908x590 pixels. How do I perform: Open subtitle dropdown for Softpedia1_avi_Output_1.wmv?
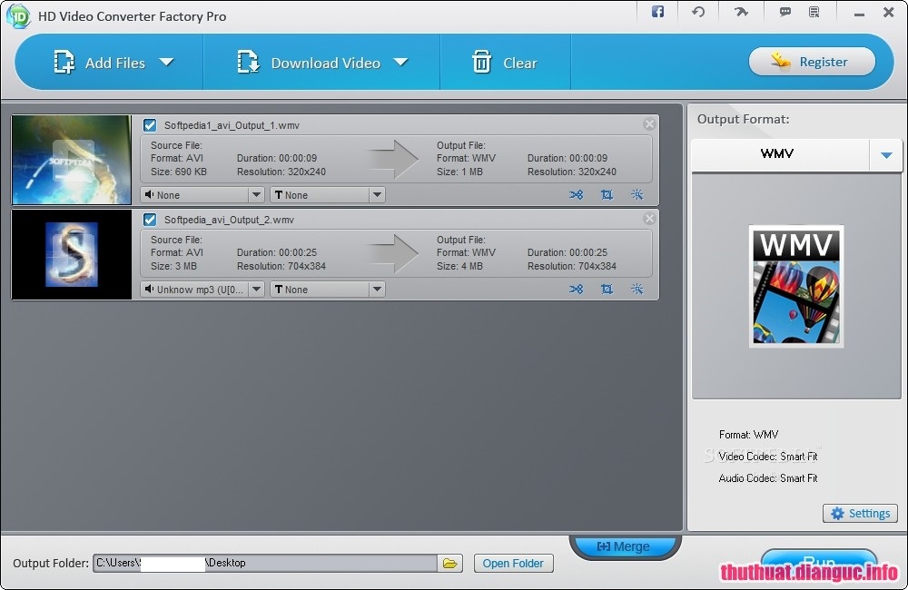coord(327,195)
